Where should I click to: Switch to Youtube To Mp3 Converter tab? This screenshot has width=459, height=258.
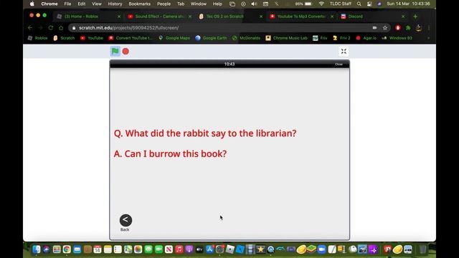[x=301, y=16]
